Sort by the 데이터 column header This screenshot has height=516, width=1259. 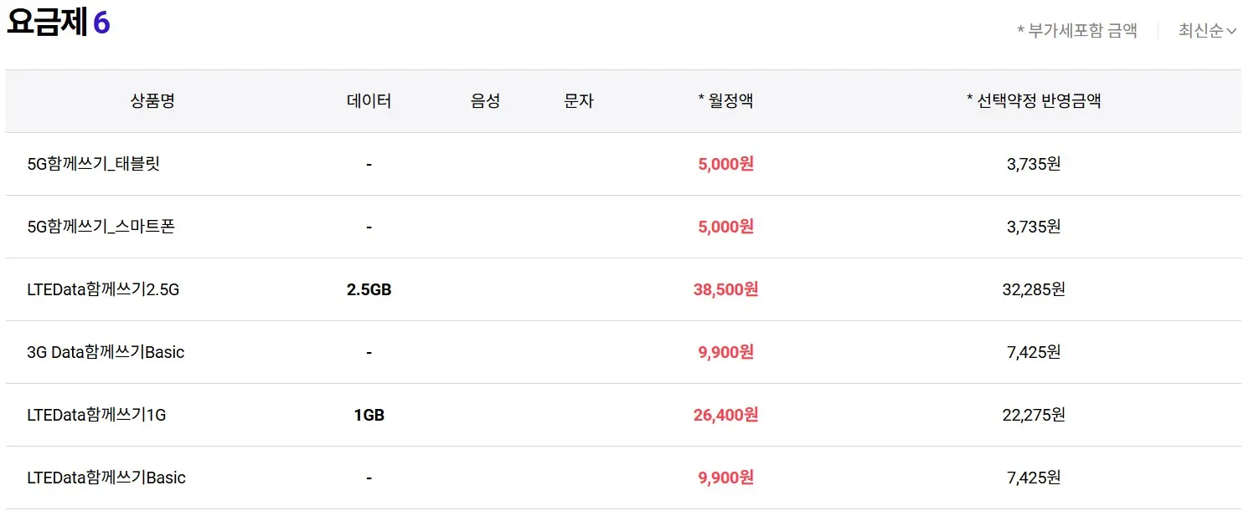[x=369, y=100]
